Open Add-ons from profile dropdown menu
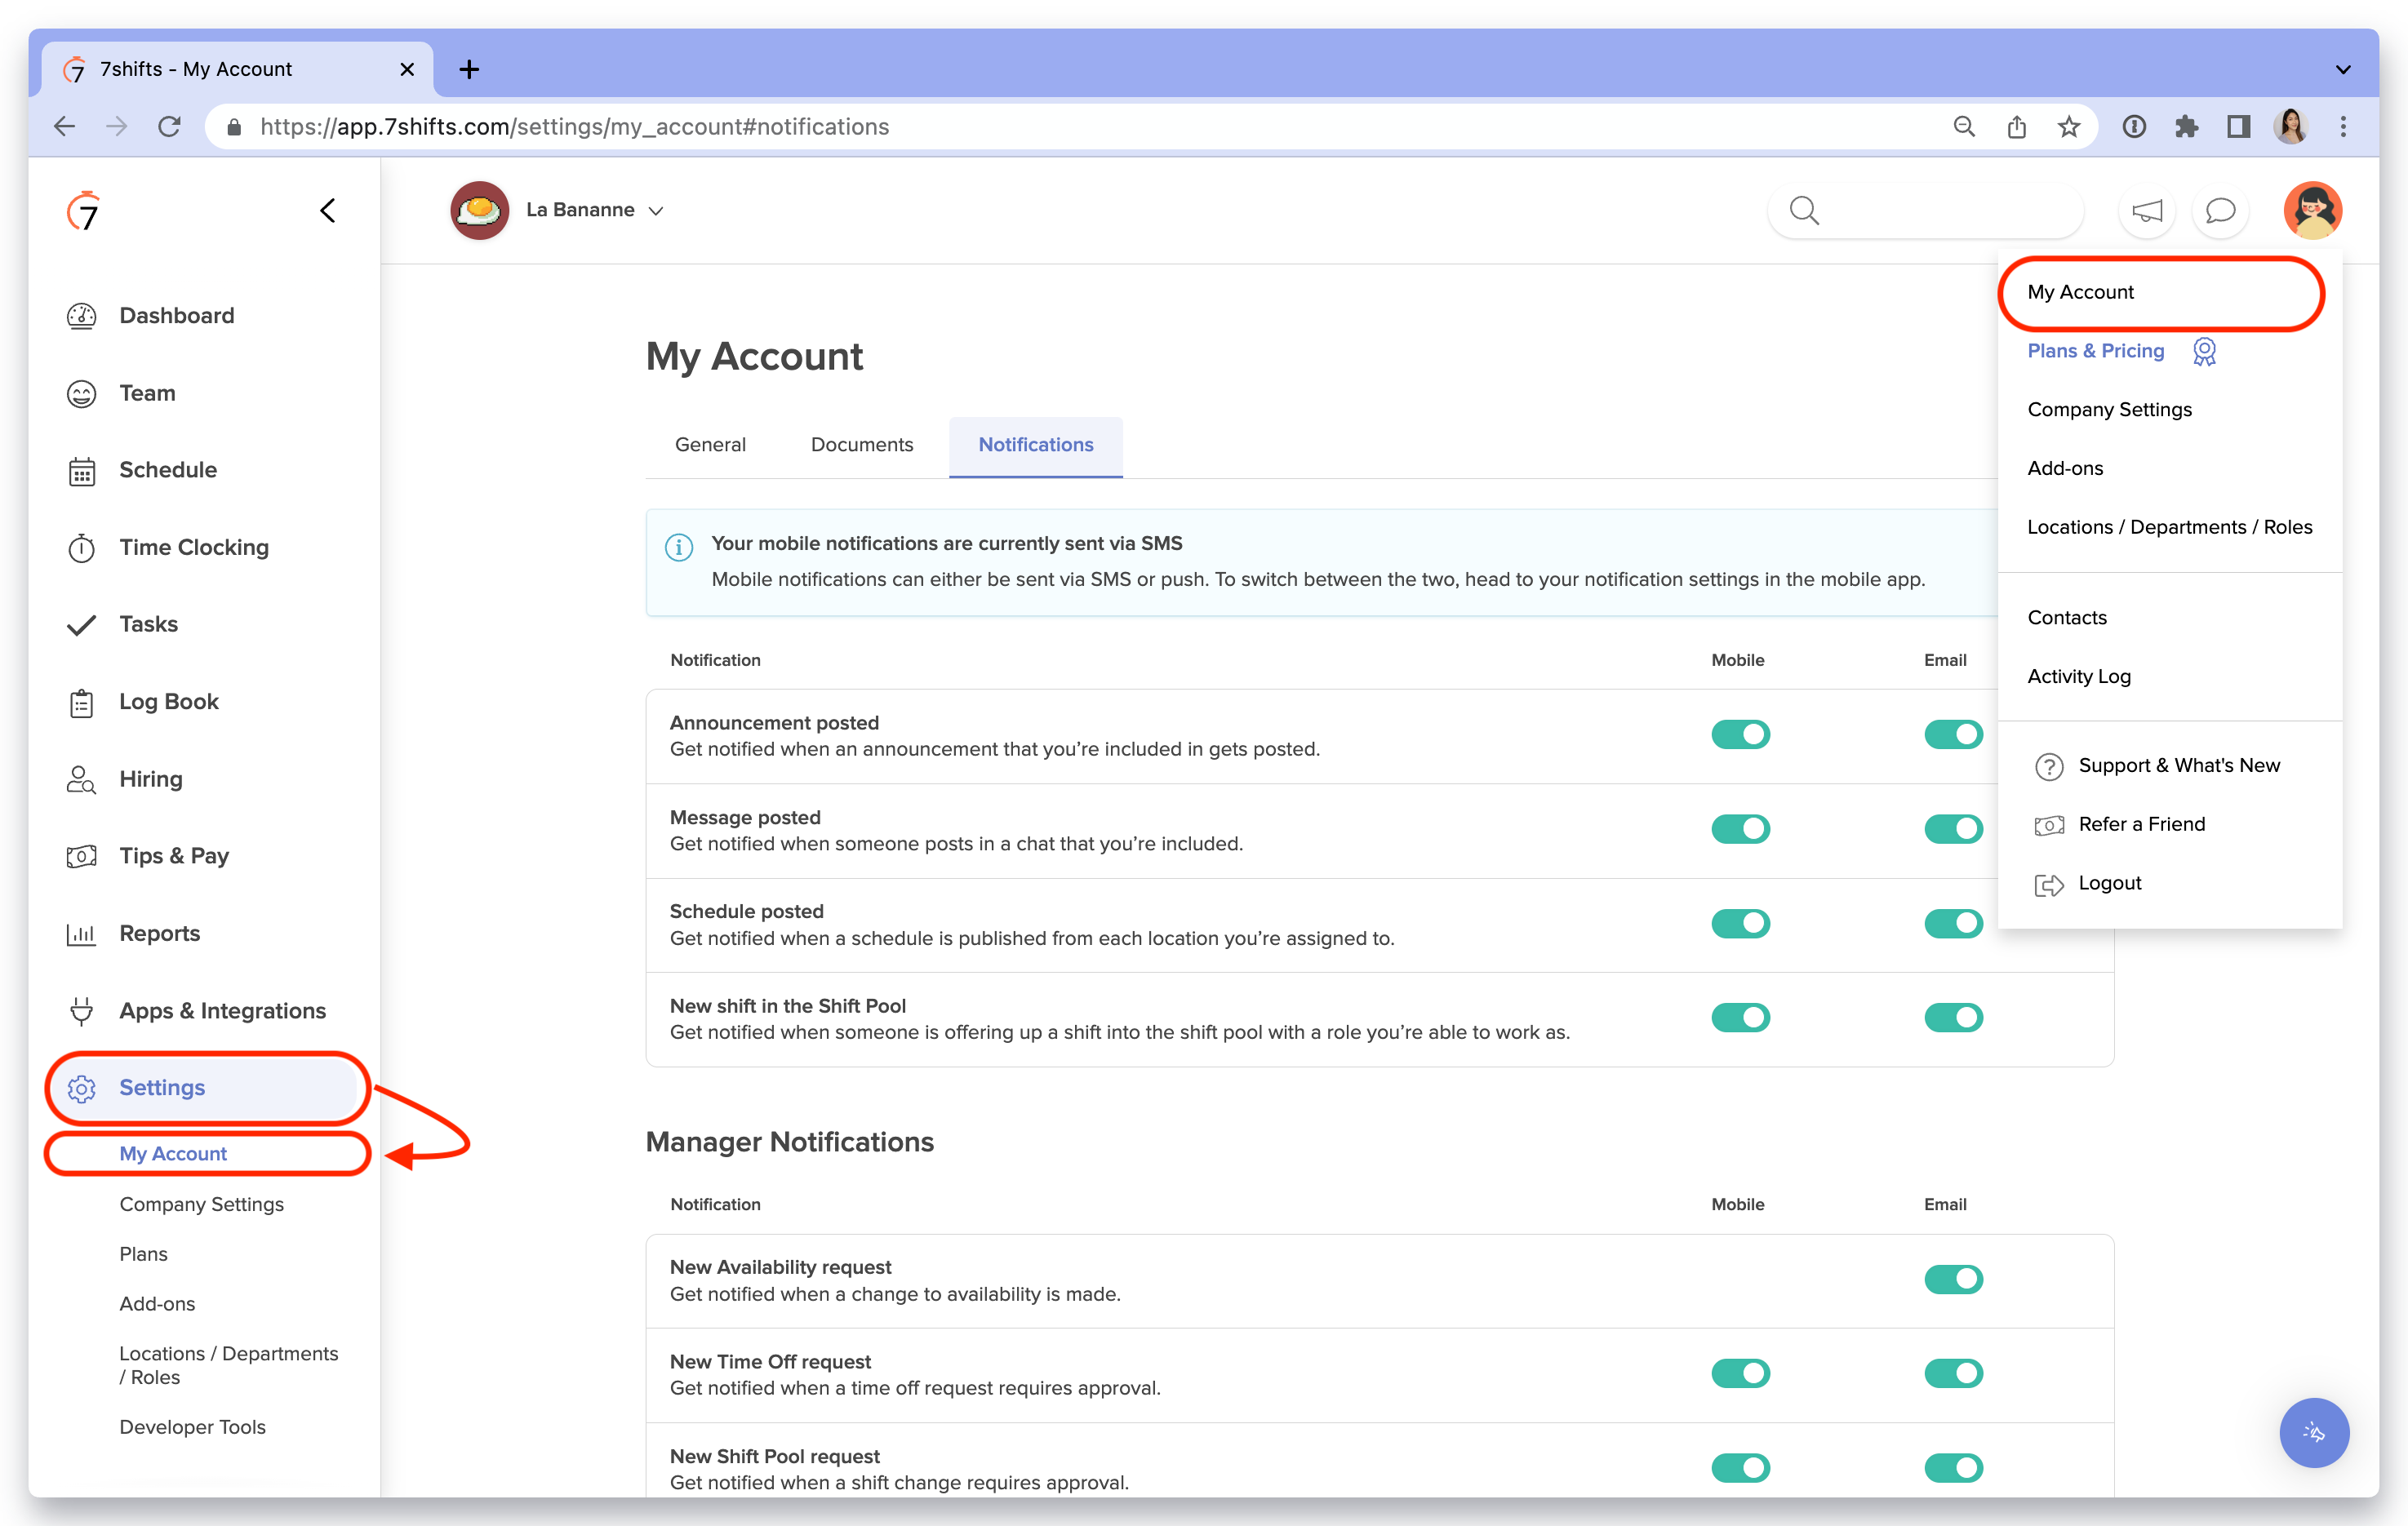 [2065, 469]
